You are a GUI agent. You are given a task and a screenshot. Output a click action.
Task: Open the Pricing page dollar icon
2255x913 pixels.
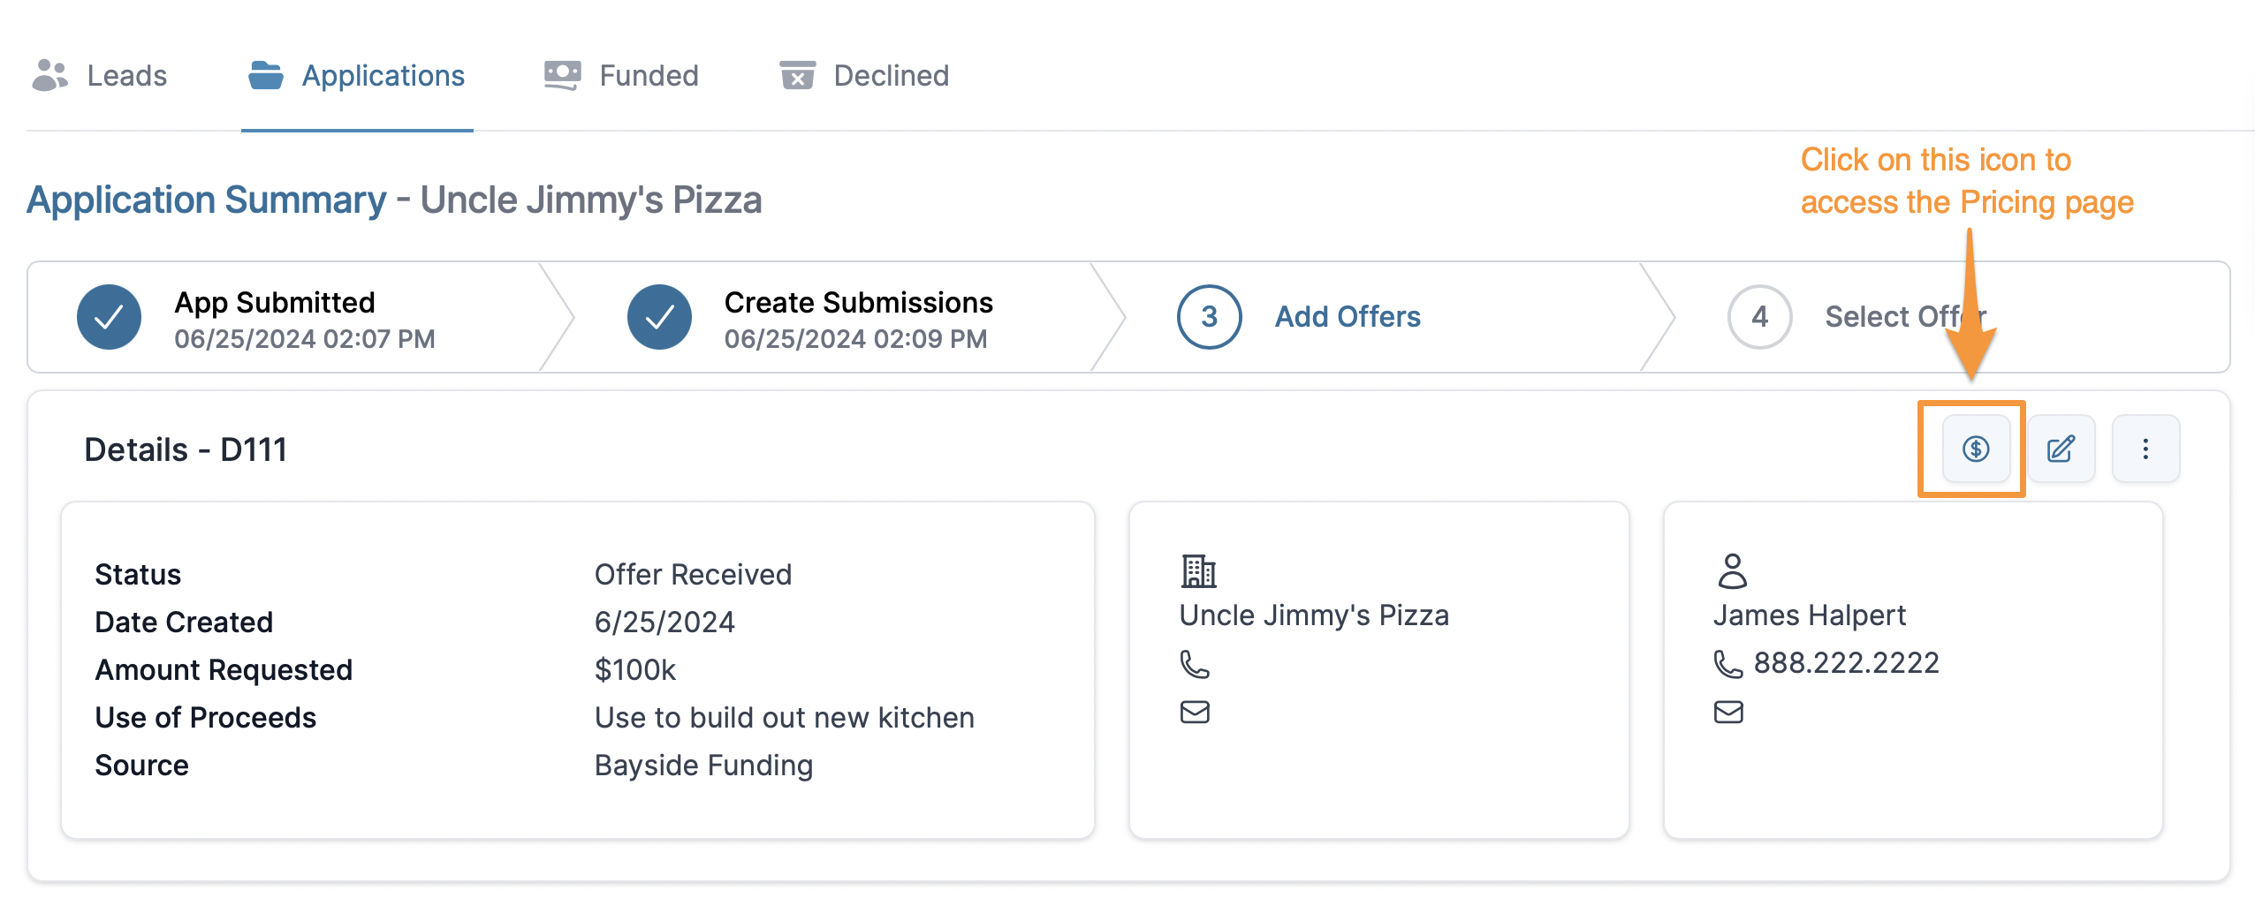click(1976, 449)
